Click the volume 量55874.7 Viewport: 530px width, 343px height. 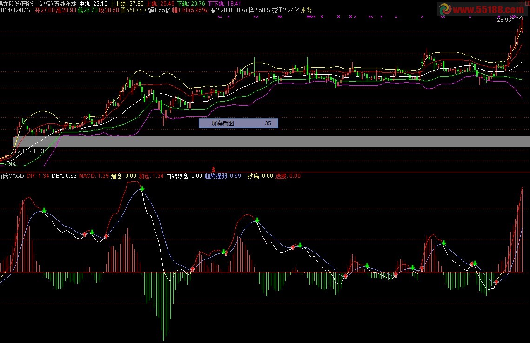[134, 11]
